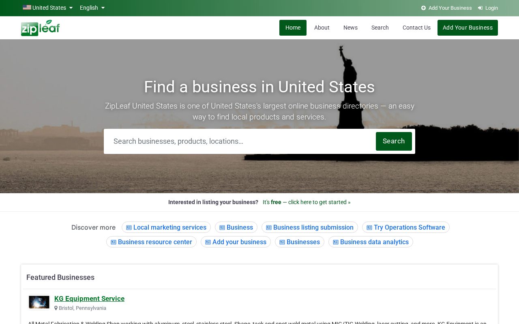Viewport: 519px width, 324px height.
Task: Click the icon on Try Operations Software chip
Action: tap(369, 228)
